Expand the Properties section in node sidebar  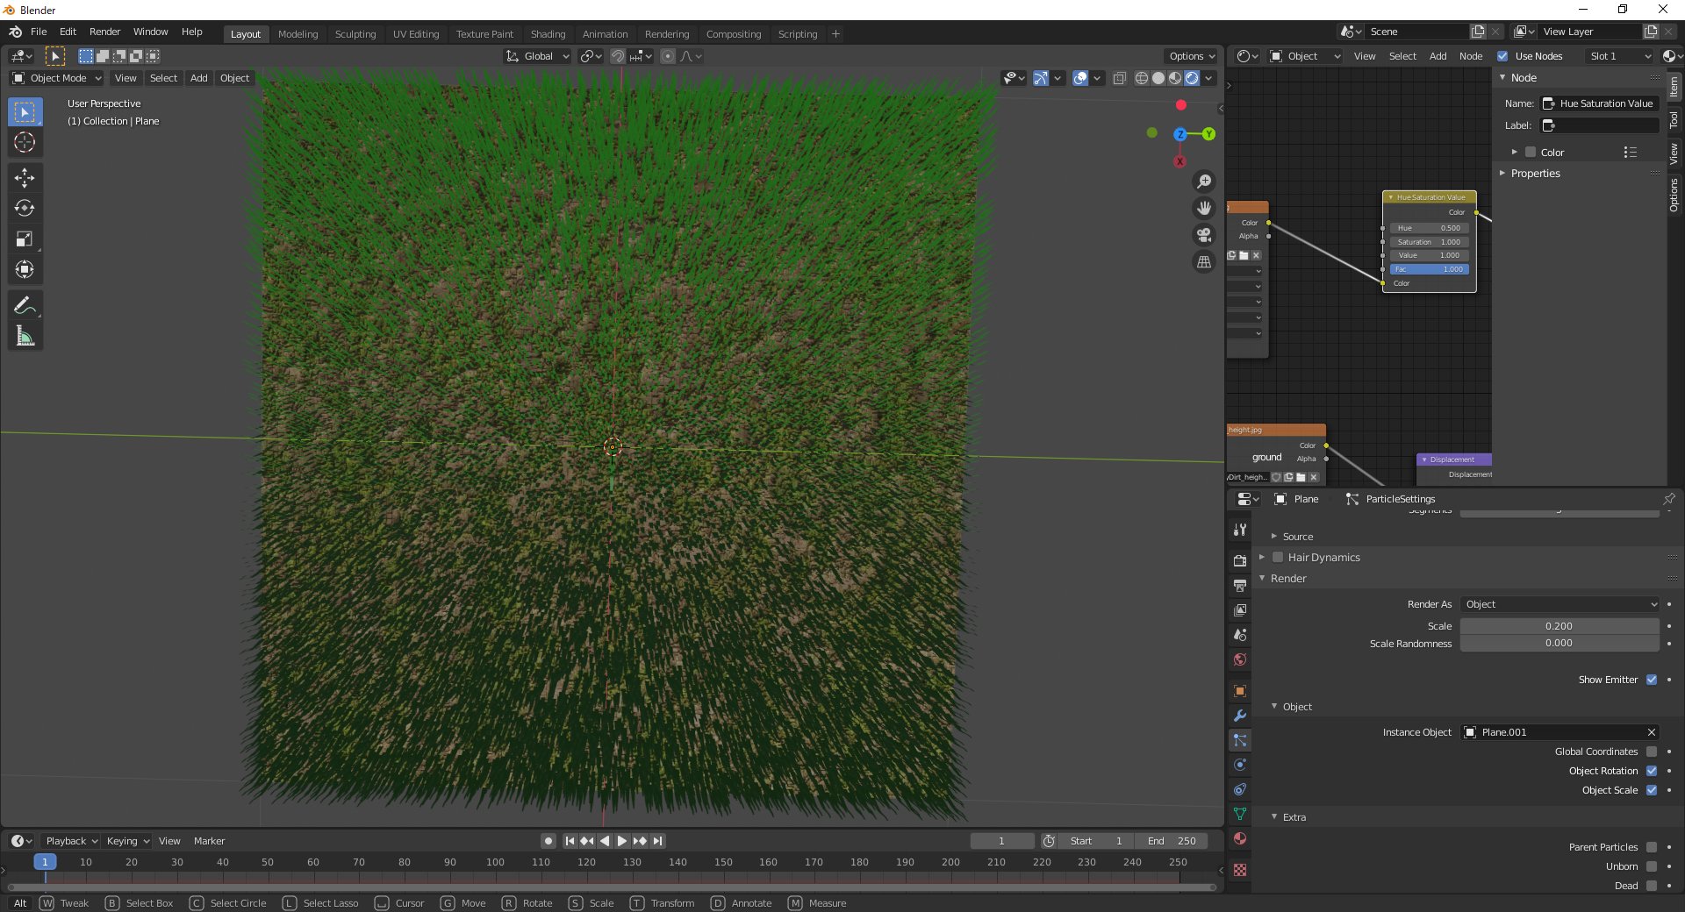click(1535, 174)
